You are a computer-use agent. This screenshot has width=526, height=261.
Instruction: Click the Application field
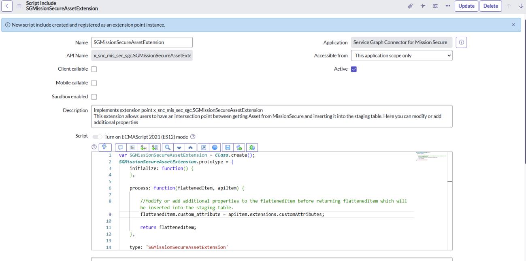pyautogui.click(x=401, y=42)
